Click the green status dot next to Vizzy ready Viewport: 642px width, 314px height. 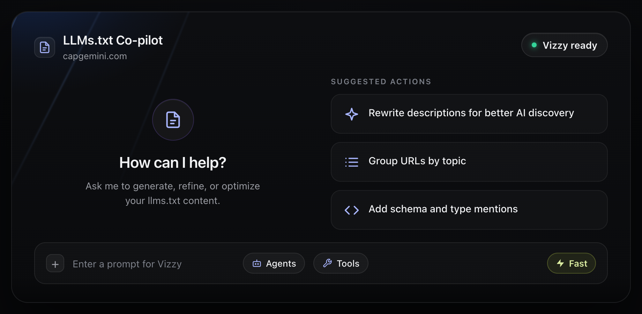pos(534,45)
